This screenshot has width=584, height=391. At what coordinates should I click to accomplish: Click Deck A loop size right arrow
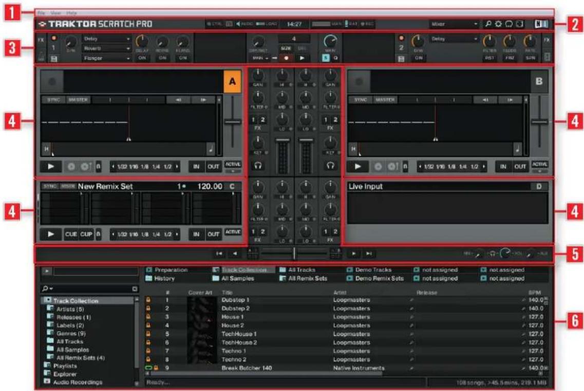(x=177, y=167)
